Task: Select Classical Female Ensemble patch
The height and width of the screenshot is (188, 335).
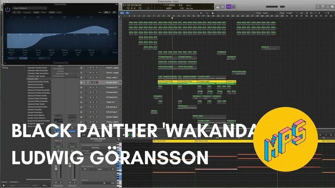Action: (38, 90)
